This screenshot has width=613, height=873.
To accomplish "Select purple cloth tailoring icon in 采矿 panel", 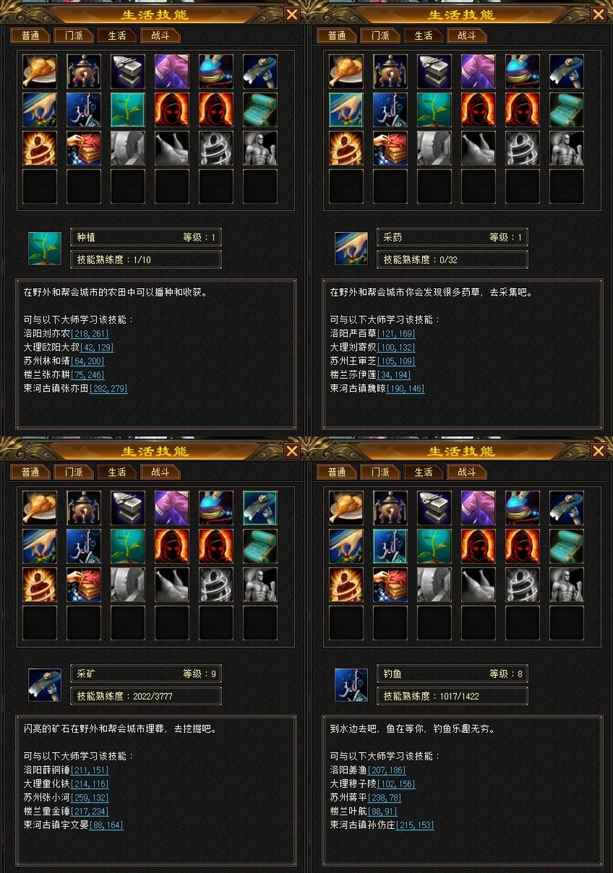I will point(172,508).
